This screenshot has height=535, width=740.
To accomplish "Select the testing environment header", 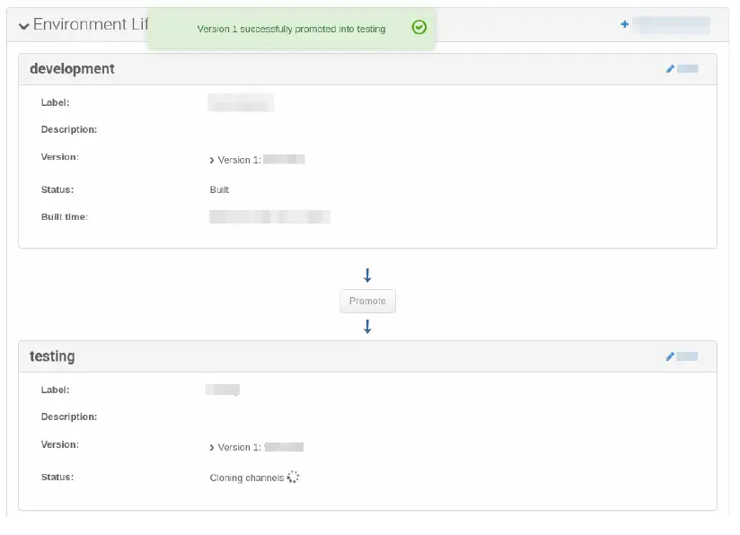I will pos(52,356).
